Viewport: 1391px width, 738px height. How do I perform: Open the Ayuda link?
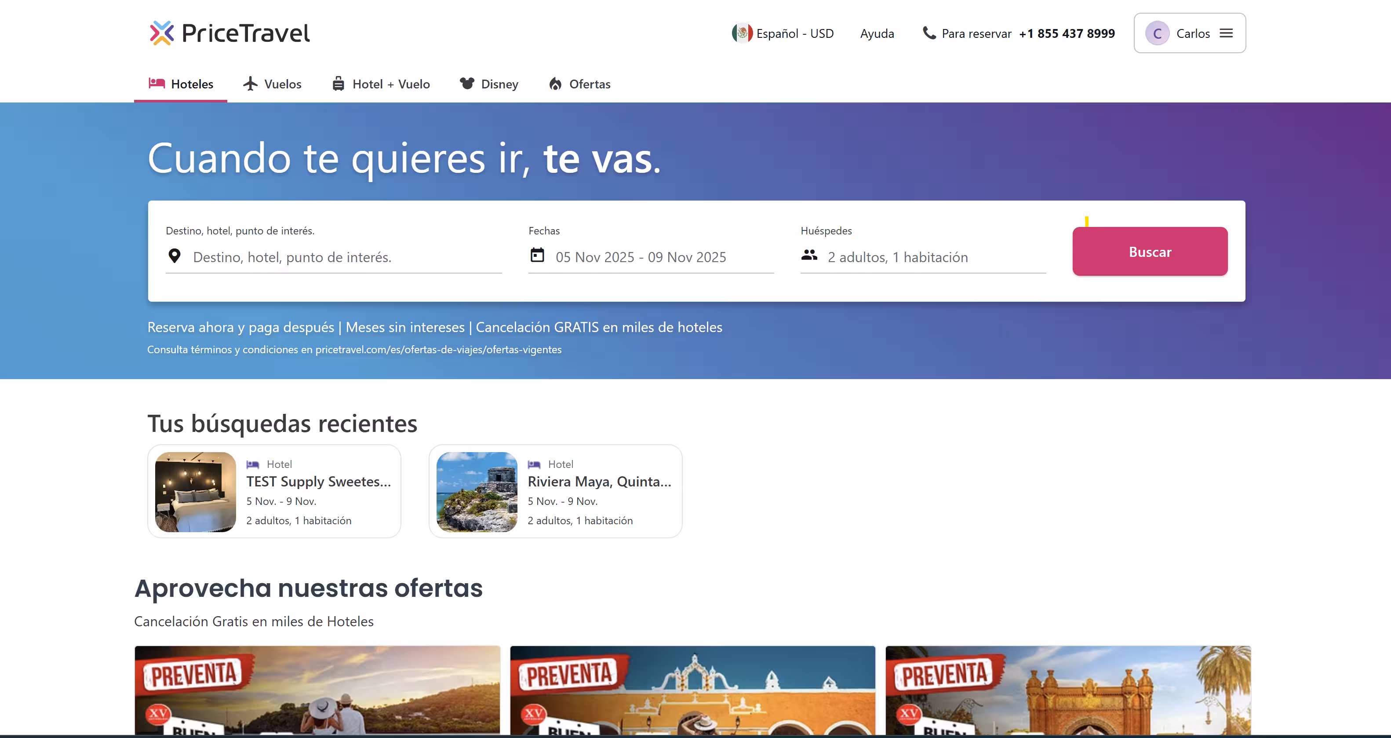[877, 33]
